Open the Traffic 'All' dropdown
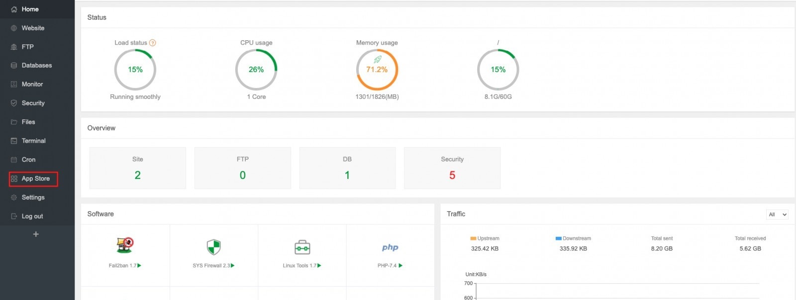 click(777, 215)
